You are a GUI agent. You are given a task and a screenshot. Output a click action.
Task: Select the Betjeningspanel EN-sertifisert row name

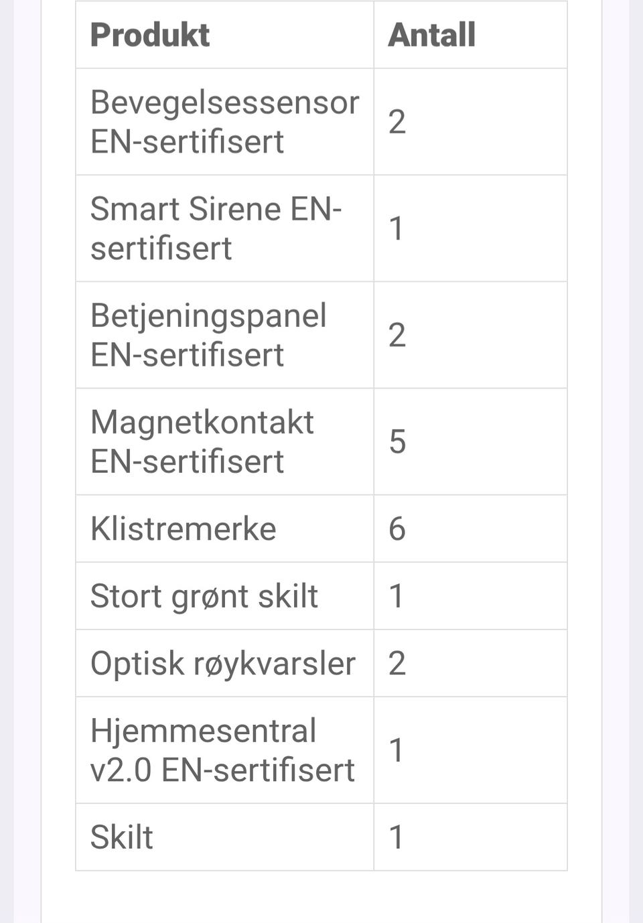tap(208, 335)
